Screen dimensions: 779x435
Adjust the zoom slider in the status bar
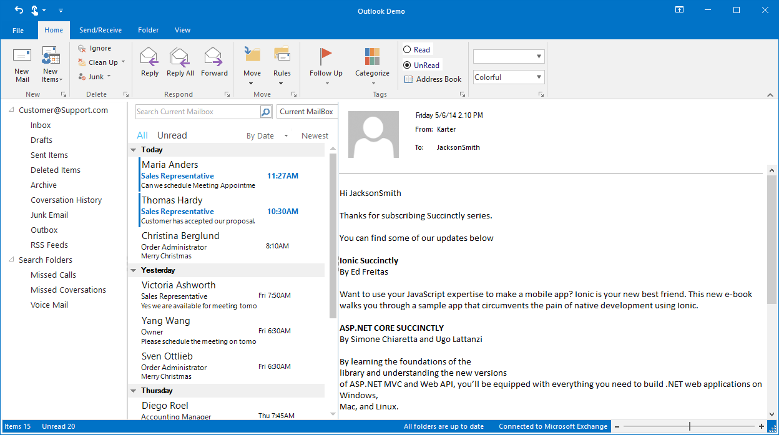click(690, 426)
